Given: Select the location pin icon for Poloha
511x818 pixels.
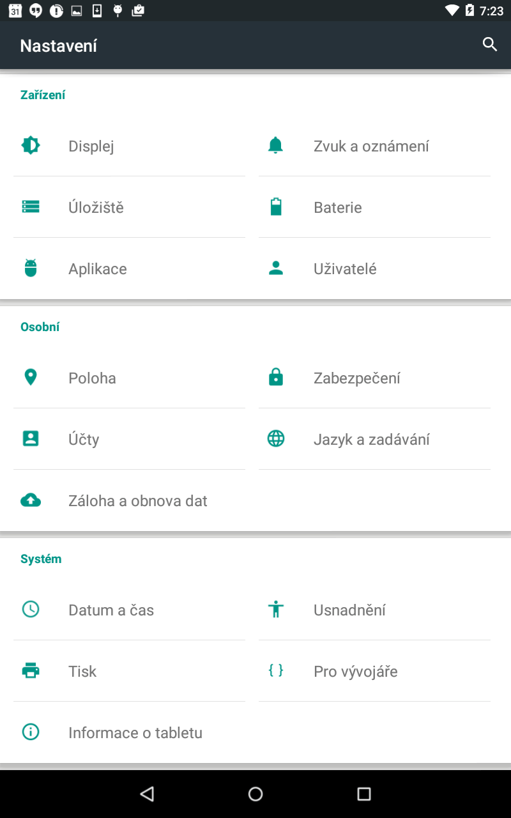Looking at the screenshot, I should pyautogui.click(x=31, y=378).
